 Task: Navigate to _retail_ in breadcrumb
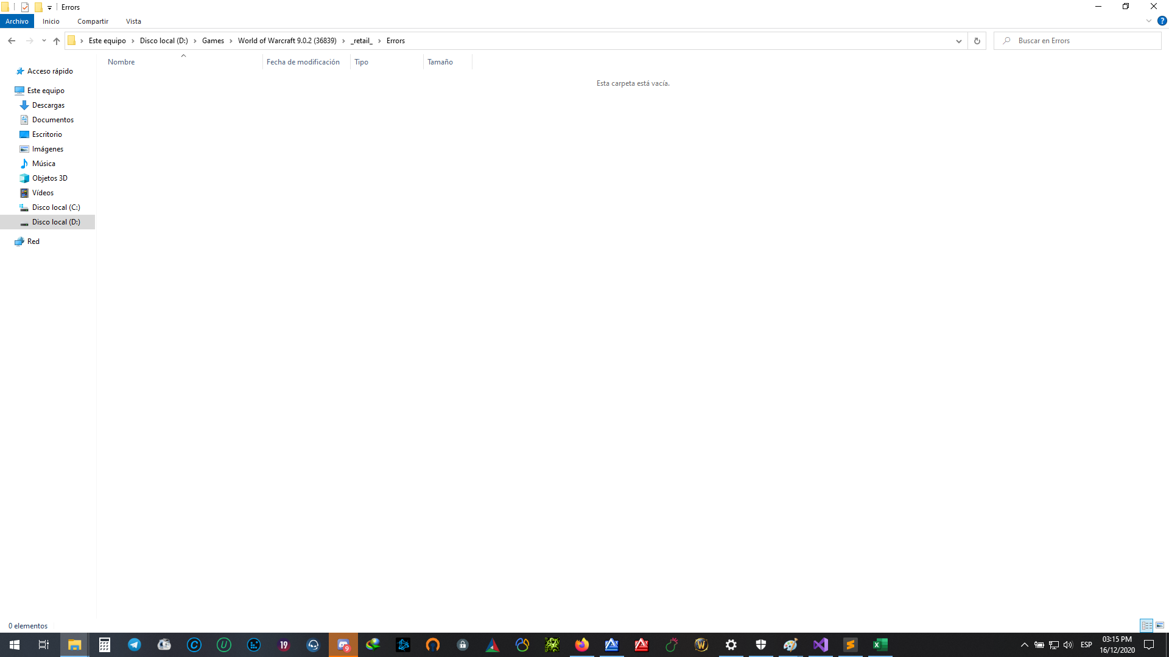click(361, 41)
